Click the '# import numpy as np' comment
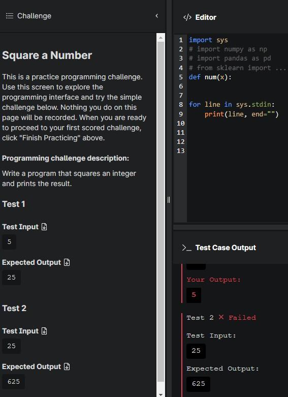Image resolution: width=288 pixels, height=397 pixels. coord(228,49)
